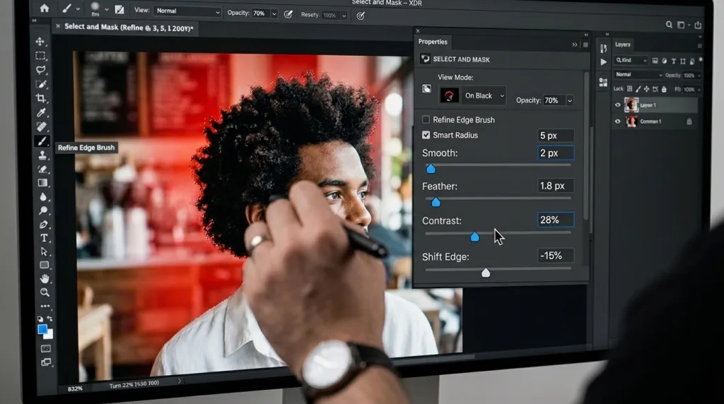Image resolution: width=724 pixels, height=404 pixels.
Task: Select the Gradient tool
Action: tap(42, 183)
